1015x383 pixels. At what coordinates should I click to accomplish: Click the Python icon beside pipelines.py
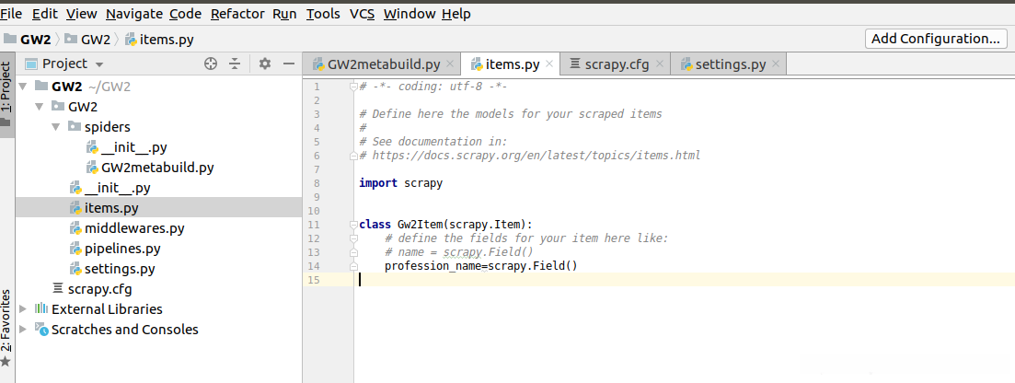coord(75,249)
